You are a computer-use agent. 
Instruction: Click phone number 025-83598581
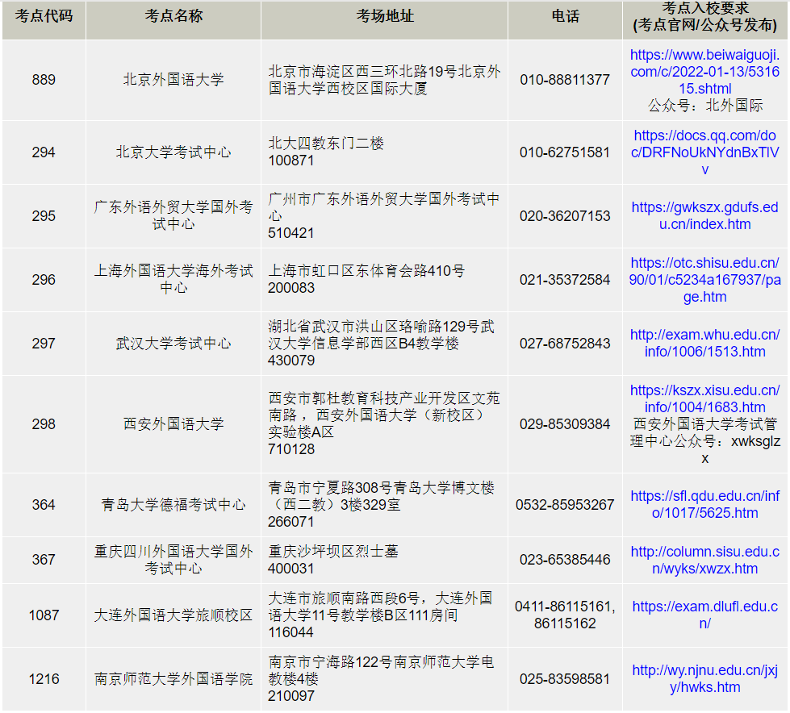(565, 678)
